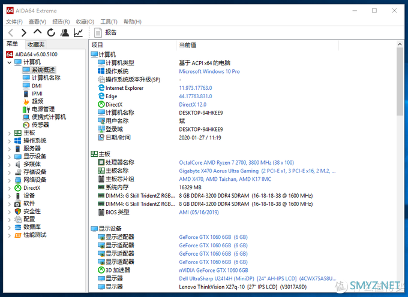Open the 传感器 gauge icon item
This screenshot has height=297, width=408.
pyautogui.click(x=26, y=125)
